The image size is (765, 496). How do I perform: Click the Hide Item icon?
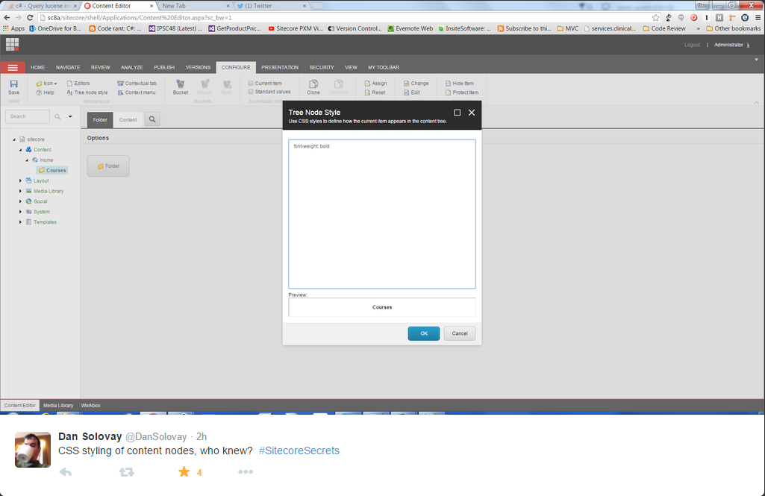448,84
